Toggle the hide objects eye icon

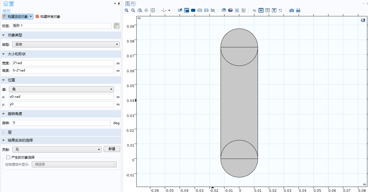[254, 10]
